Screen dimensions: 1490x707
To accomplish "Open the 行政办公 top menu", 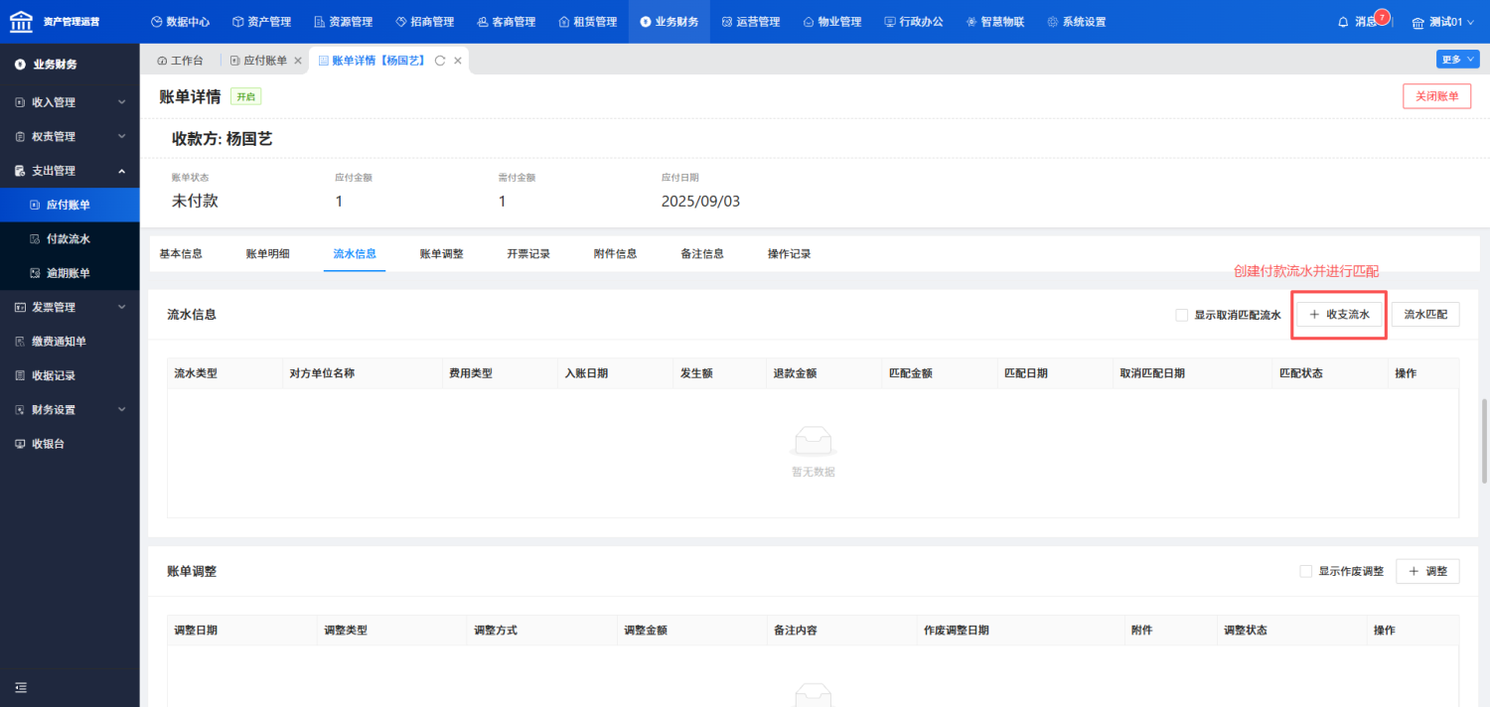I will [914, 22].
